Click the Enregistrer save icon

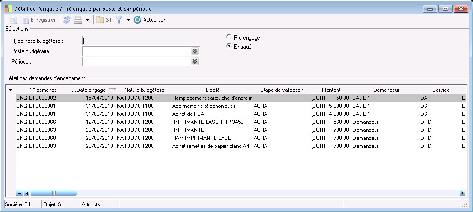tap(25, 20)
